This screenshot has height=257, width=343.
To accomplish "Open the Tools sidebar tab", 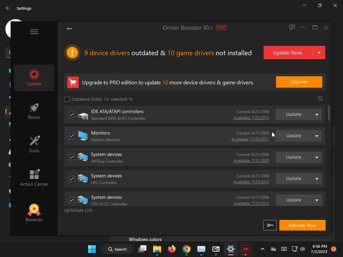I will 34,145.
